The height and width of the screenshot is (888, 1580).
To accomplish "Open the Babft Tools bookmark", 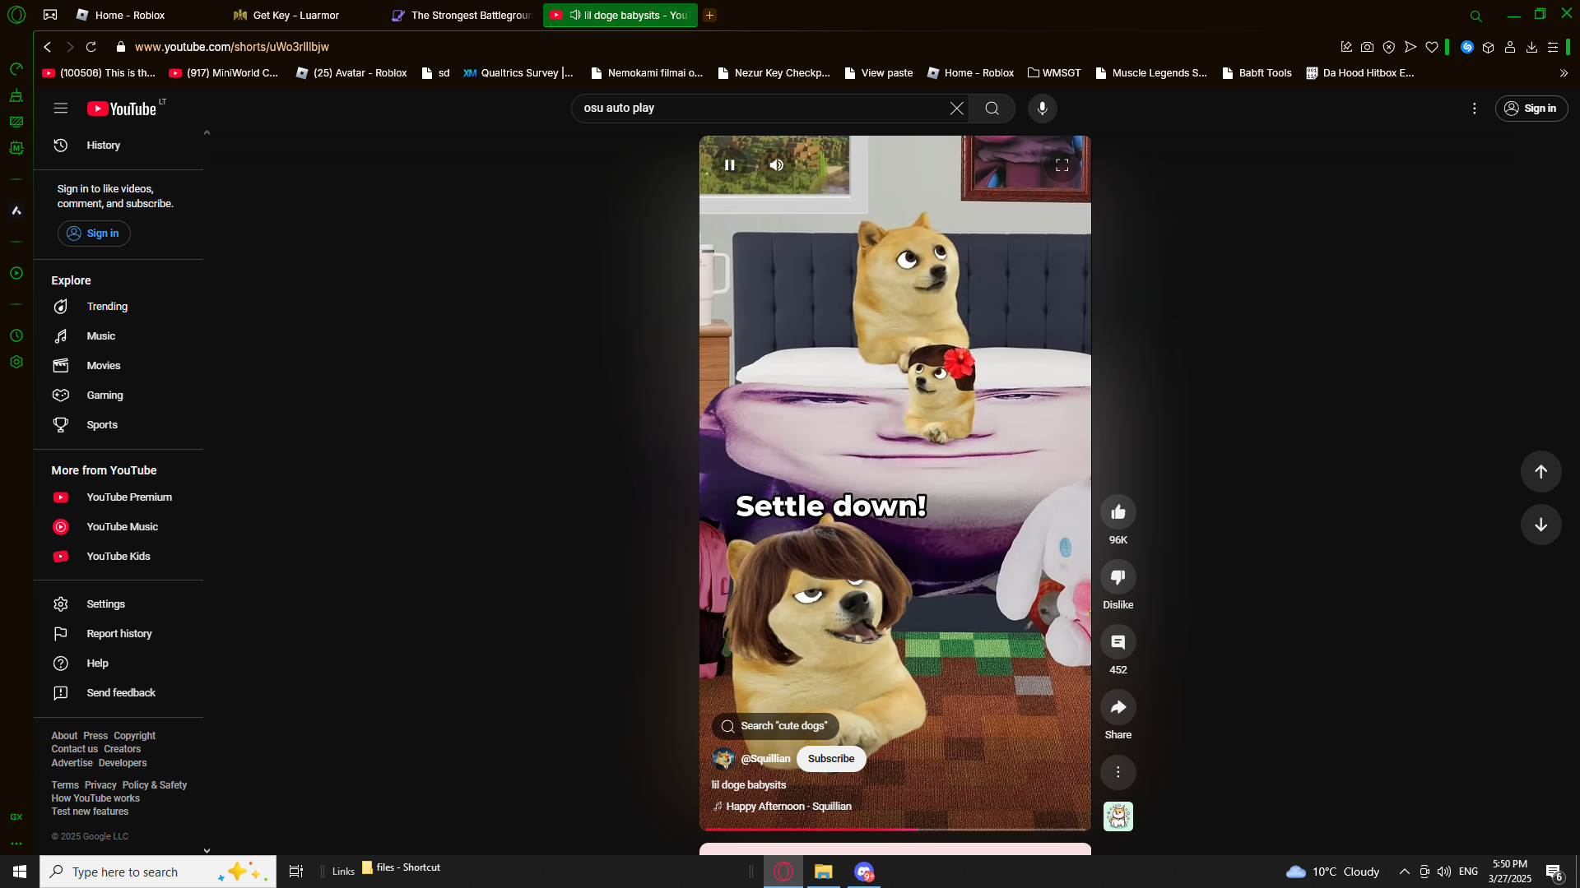I will (1257, 73).
